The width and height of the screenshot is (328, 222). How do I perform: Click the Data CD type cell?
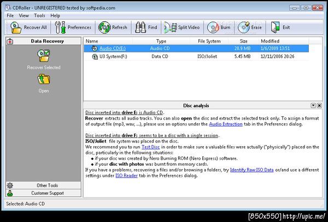pyautogui.click(x=160, y=57)
